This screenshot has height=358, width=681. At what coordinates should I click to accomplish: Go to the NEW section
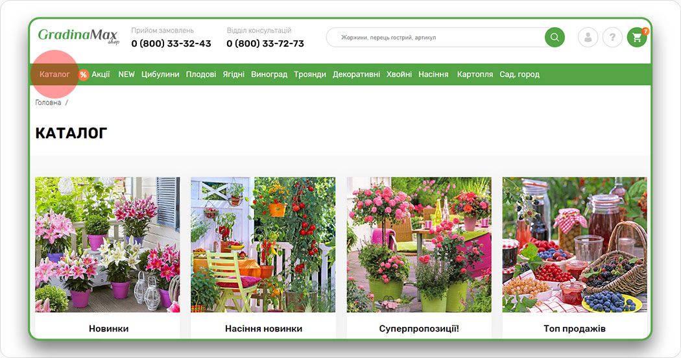coord(126,75)
